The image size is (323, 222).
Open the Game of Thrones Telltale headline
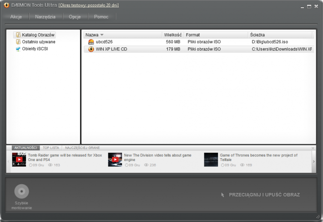point(258,157)
